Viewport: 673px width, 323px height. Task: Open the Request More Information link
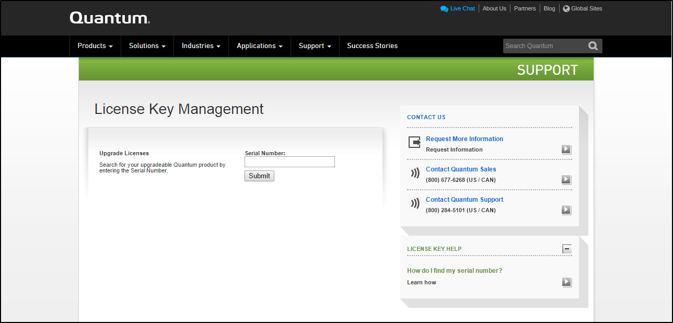(x=464, y=139)
